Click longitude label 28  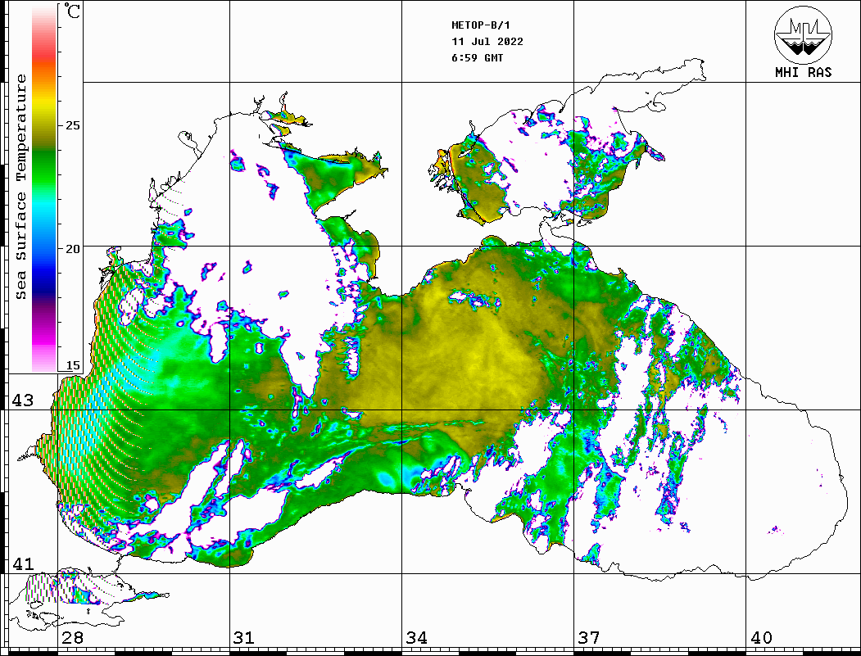tap(72, 638)
